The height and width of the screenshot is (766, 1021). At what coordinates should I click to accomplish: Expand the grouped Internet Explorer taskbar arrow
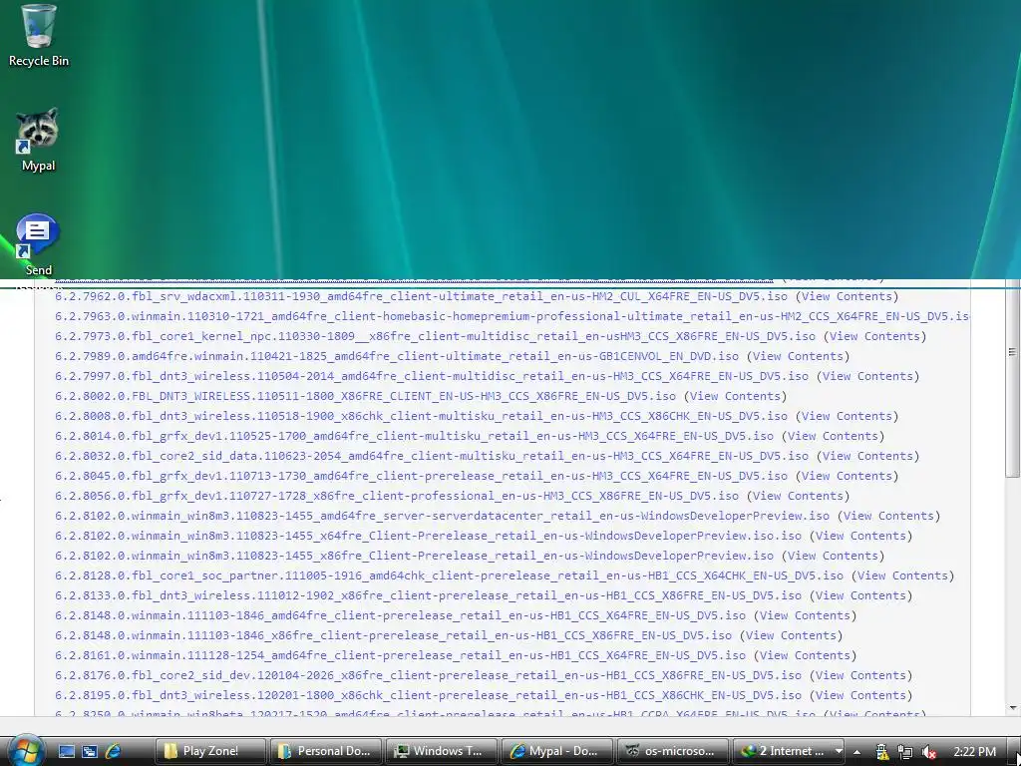839,752
